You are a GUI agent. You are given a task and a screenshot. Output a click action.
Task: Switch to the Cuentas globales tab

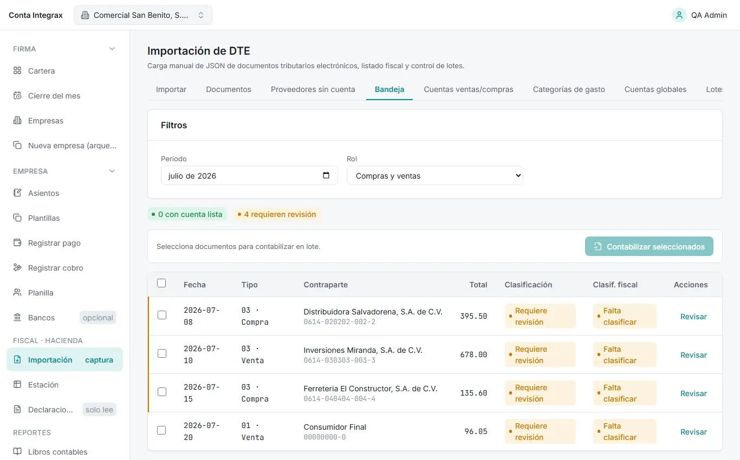655,89
